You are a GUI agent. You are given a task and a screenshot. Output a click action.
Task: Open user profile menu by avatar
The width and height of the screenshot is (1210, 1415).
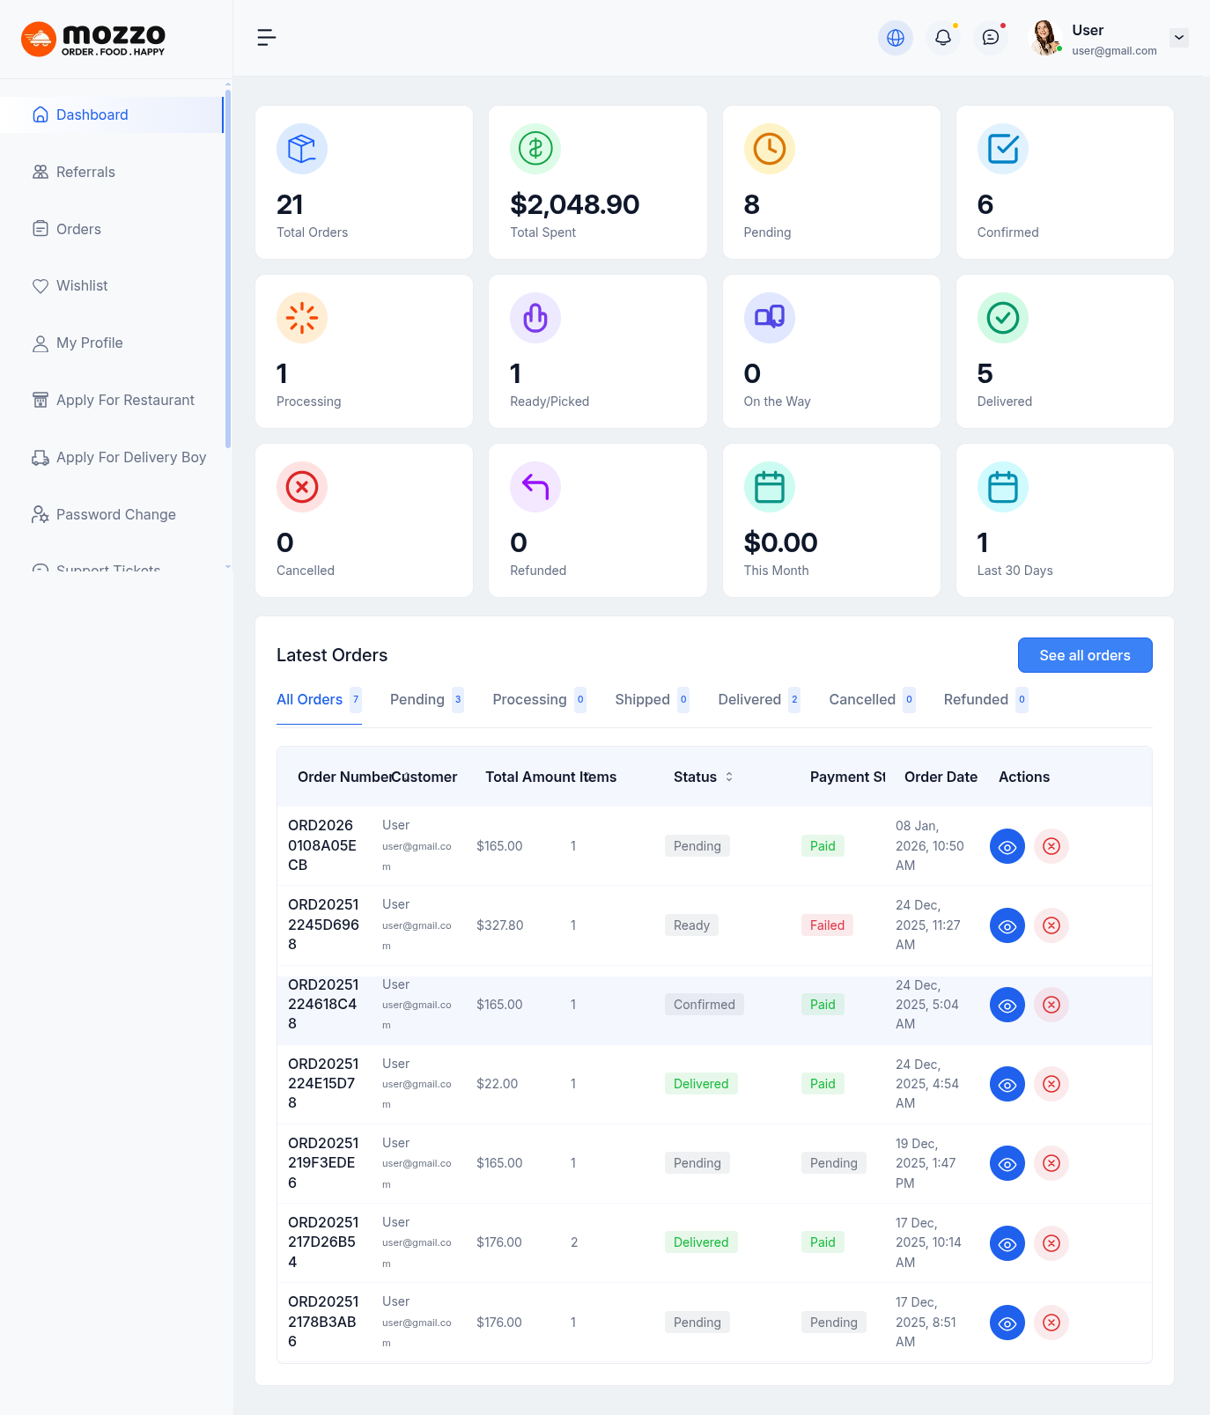point(1045,38)
